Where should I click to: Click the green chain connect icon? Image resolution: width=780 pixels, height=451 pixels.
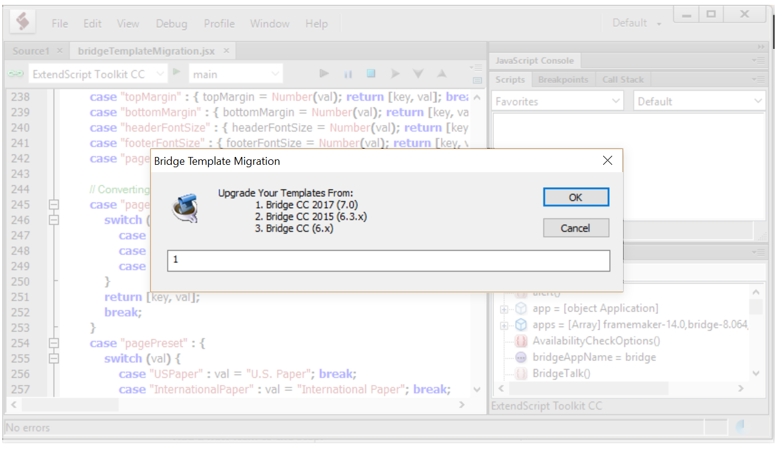(15, 73)
